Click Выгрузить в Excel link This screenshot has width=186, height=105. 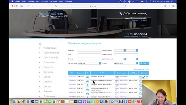(x=141, y=69)
